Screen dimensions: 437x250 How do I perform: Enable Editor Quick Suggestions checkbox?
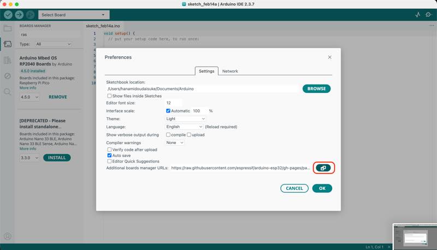(110, 161)
